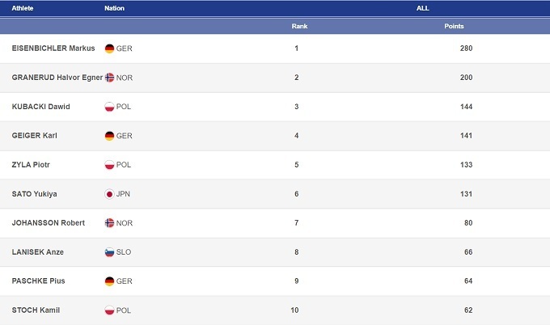This screenshot has width=550, height=325.
Task: Click the Rank column subheader
Action: [299, 27]
